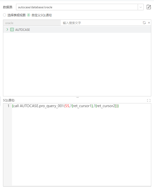Select the 自定义SQL语句 radio button
This screenshot has width=154, height=188.
29,15
